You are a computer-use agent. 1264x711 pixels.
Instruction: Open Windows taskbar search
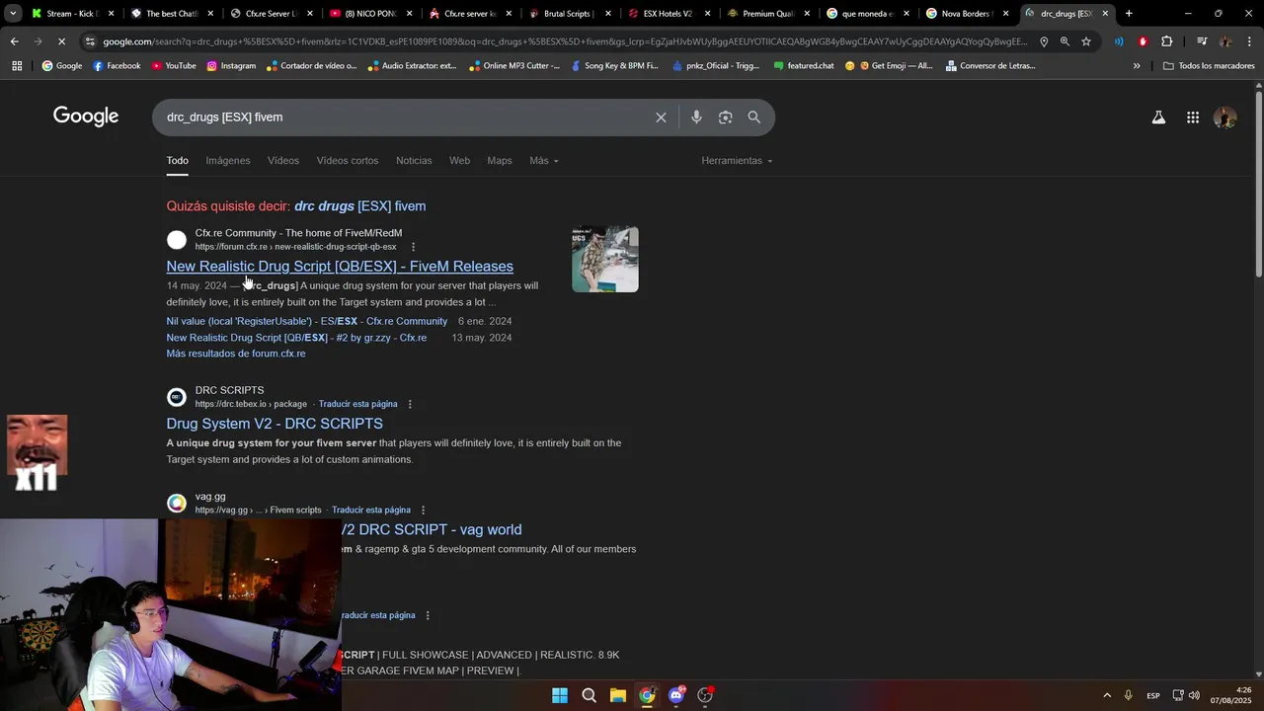(589, 695)
